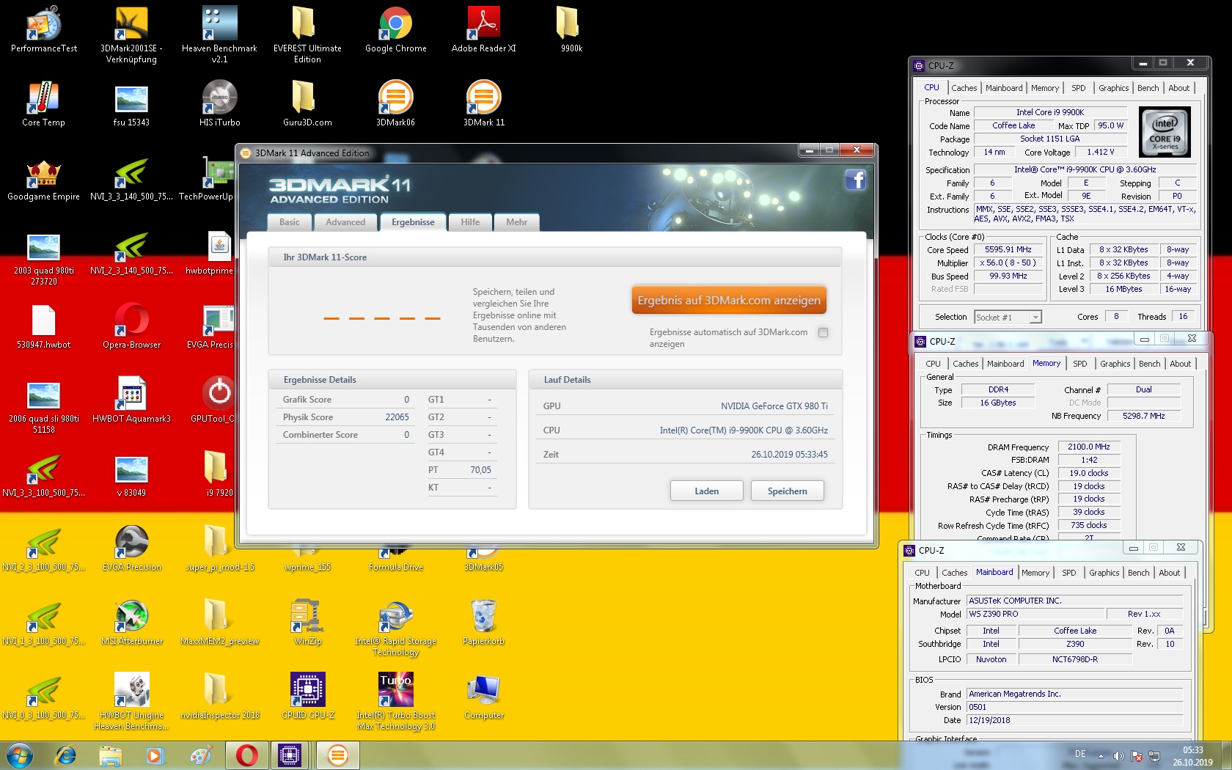Click Ergebnis auf 3DMark.com anzeigen button
The image size is (1232, 770).
pyautogui.click(x=729, y=300)
